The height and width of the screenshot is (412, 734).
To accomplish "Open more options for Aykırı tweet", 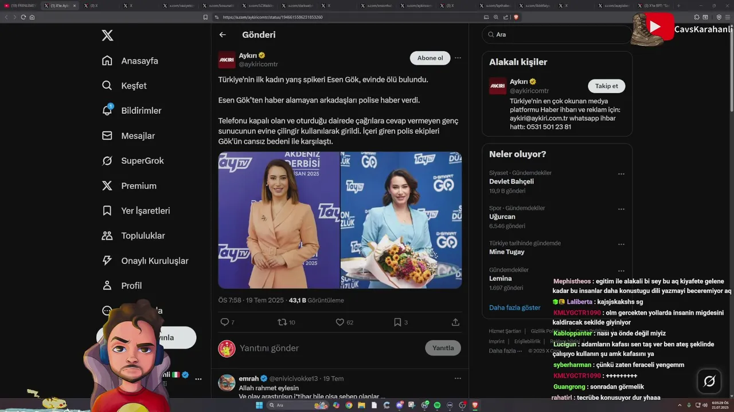I will [458, 58].
